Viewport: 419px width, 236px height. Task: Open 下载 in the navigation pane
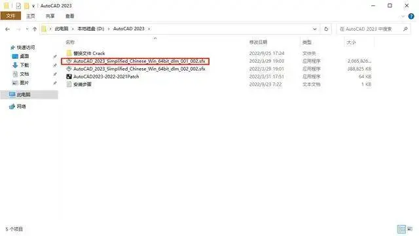[x=24, y=65]
